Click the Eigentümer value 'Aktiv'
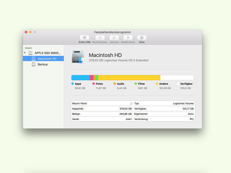Viewport: 231px width, 173px height. click(191, 114)
